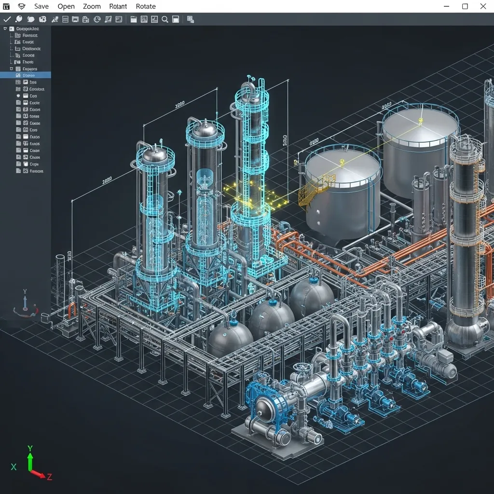The width and height of the screenshot is (494, 494).
Task: Click the stacked copy pages icon
Action: tap(190, 20)
